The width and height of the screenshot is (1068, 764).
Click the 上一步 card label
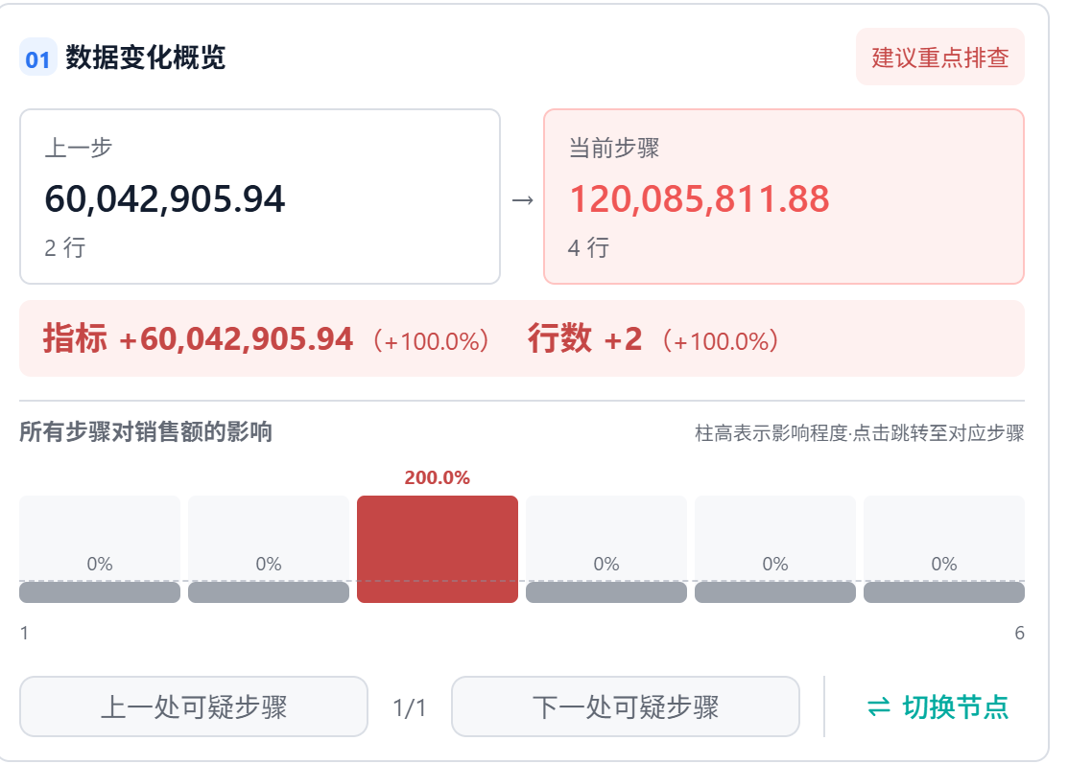(x=79, y=148)
